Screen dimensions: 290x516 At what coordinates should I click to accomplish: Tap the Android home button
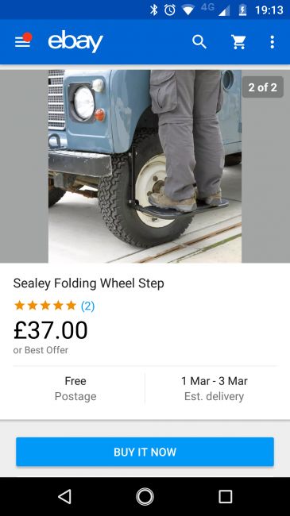pos(145,496)
